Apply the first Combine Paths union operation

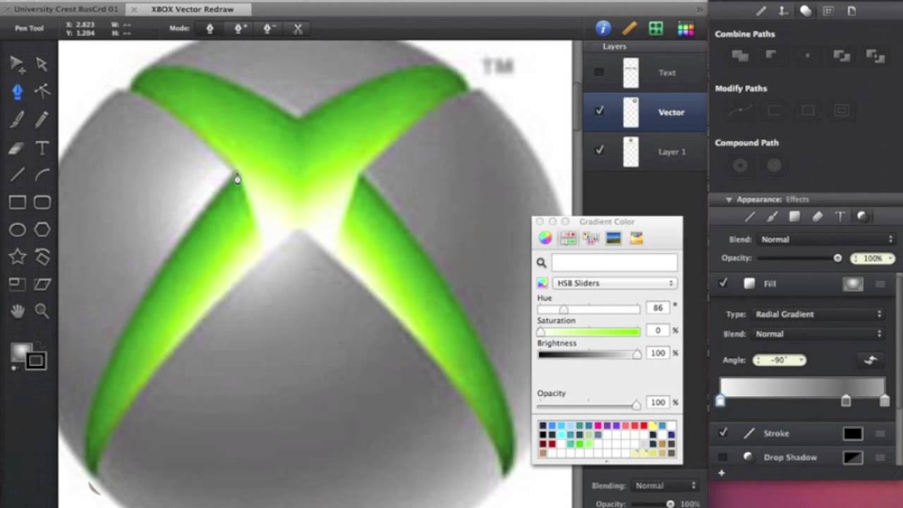click(740, 56)
